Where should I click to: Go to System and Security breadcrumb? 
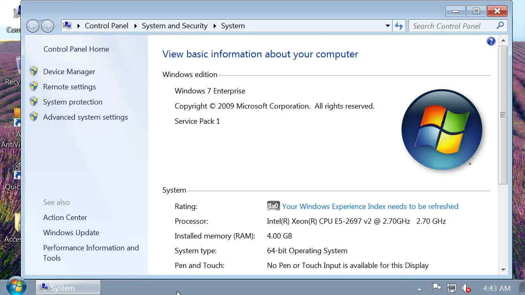point(175,26)
